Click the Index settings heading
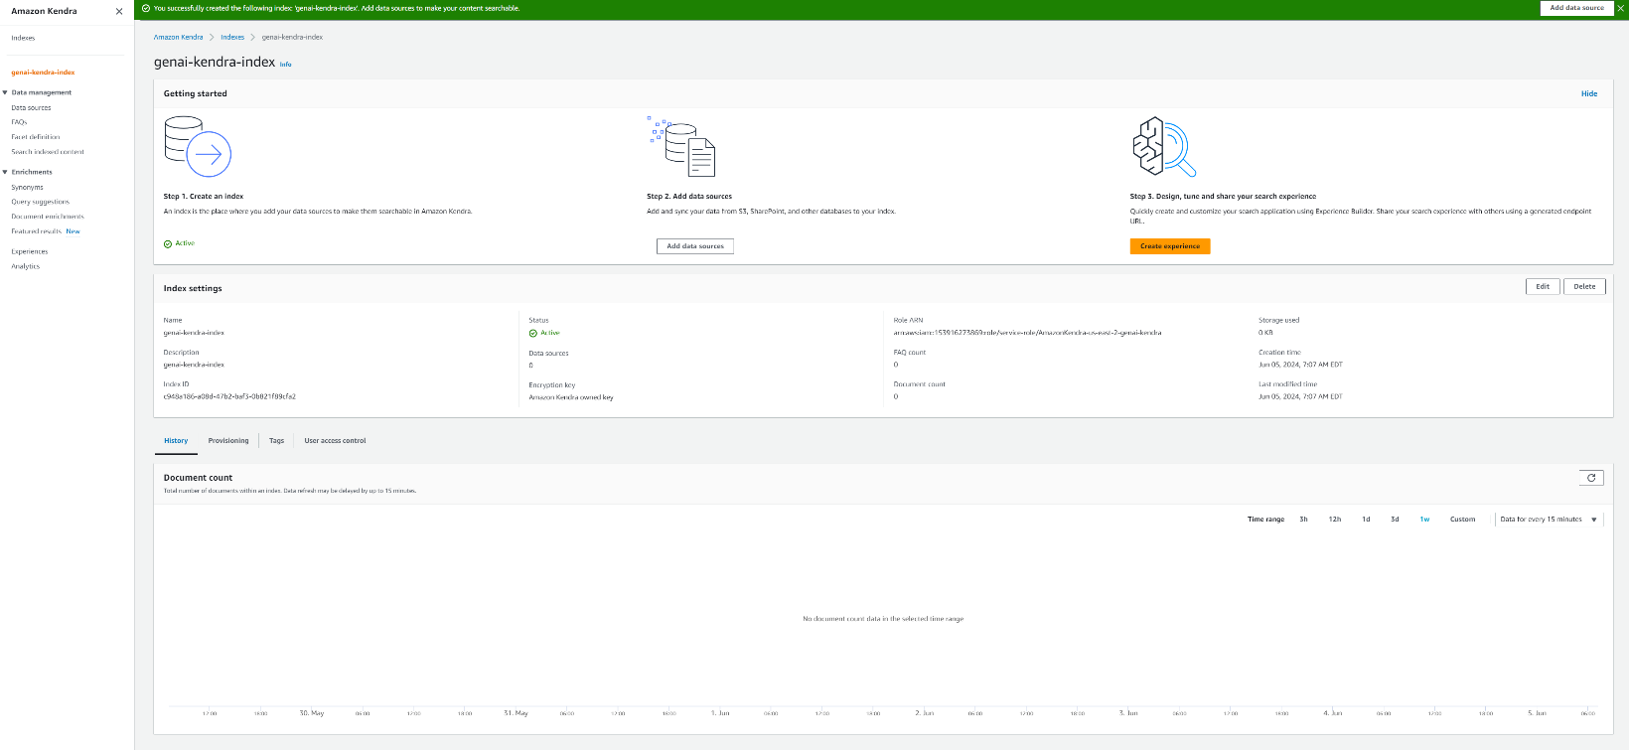Viewport: 1629px width, 750px height. [193, 289]
